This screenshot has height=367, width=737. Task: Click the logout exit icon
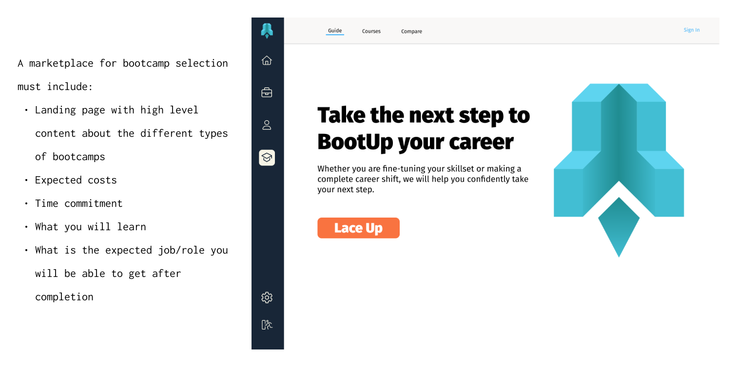(267, 325)
